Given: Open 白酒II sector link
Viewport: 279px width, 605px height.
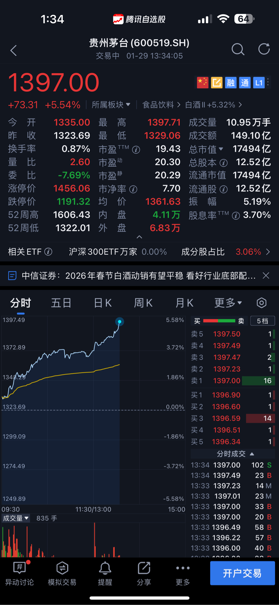Looking at the screenshot, I should coord(214,105).
